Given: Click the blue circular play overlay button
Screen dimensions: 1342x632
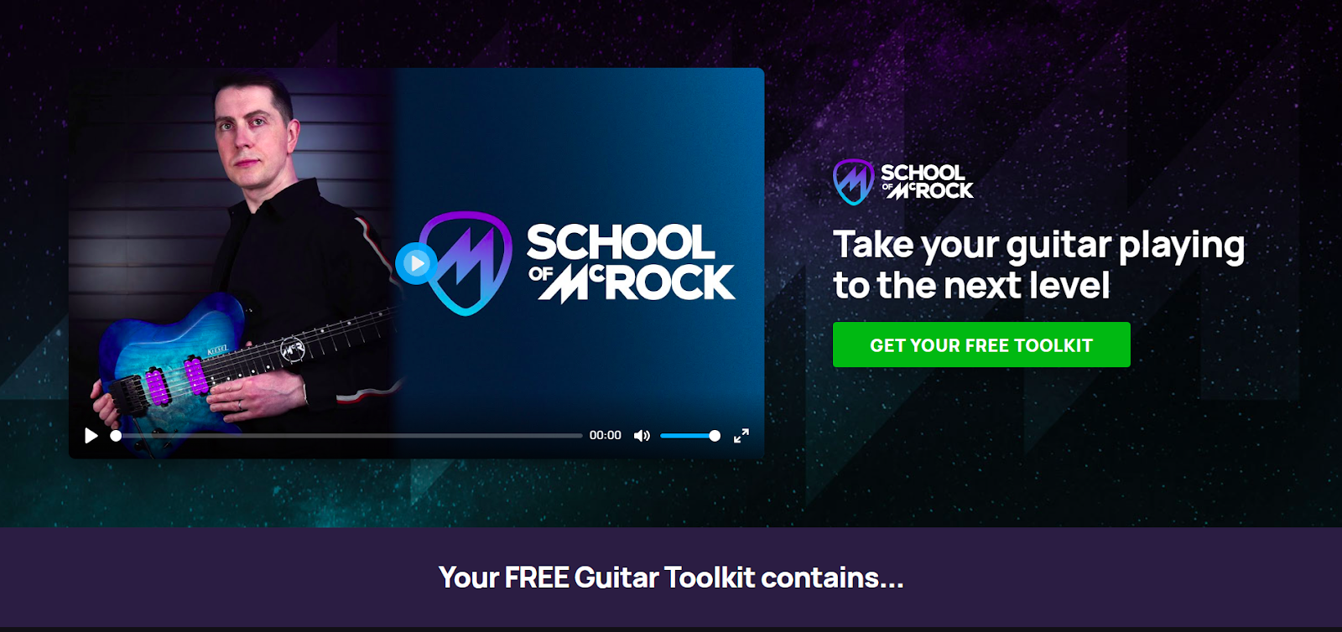Looking at the screenshot, I should pos(416,263).
